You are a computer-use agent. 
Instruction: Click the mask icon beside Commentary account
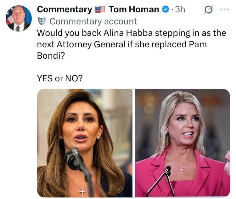[42, 21]
